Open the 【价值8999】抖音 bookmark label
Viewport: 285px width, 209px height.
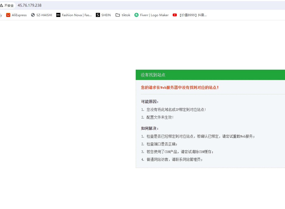pos(193,15)
